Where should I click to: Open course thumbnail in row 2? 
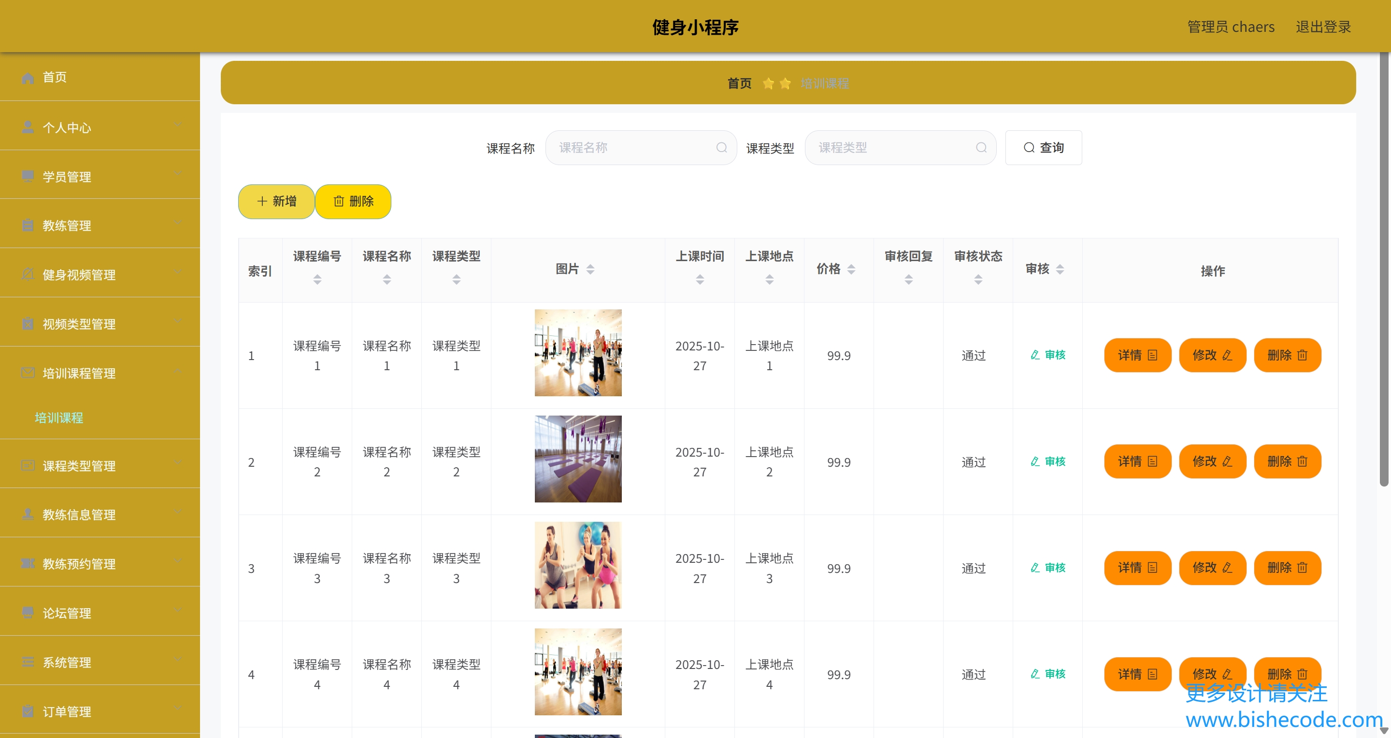pos(578,459)
